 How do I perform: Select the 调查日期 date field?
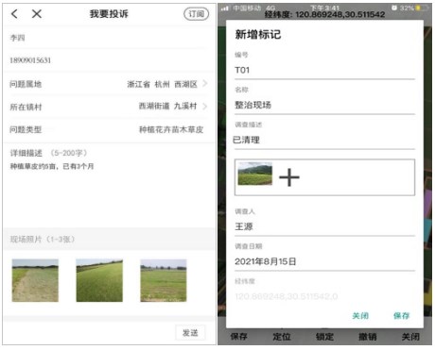[324, 261]
